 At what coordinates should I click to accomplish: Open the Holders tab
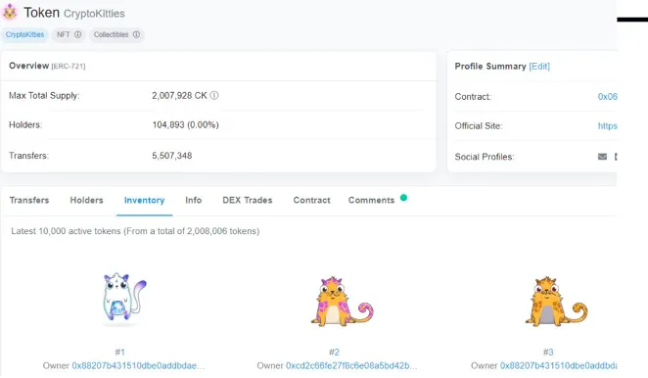[x=86, y=200]
